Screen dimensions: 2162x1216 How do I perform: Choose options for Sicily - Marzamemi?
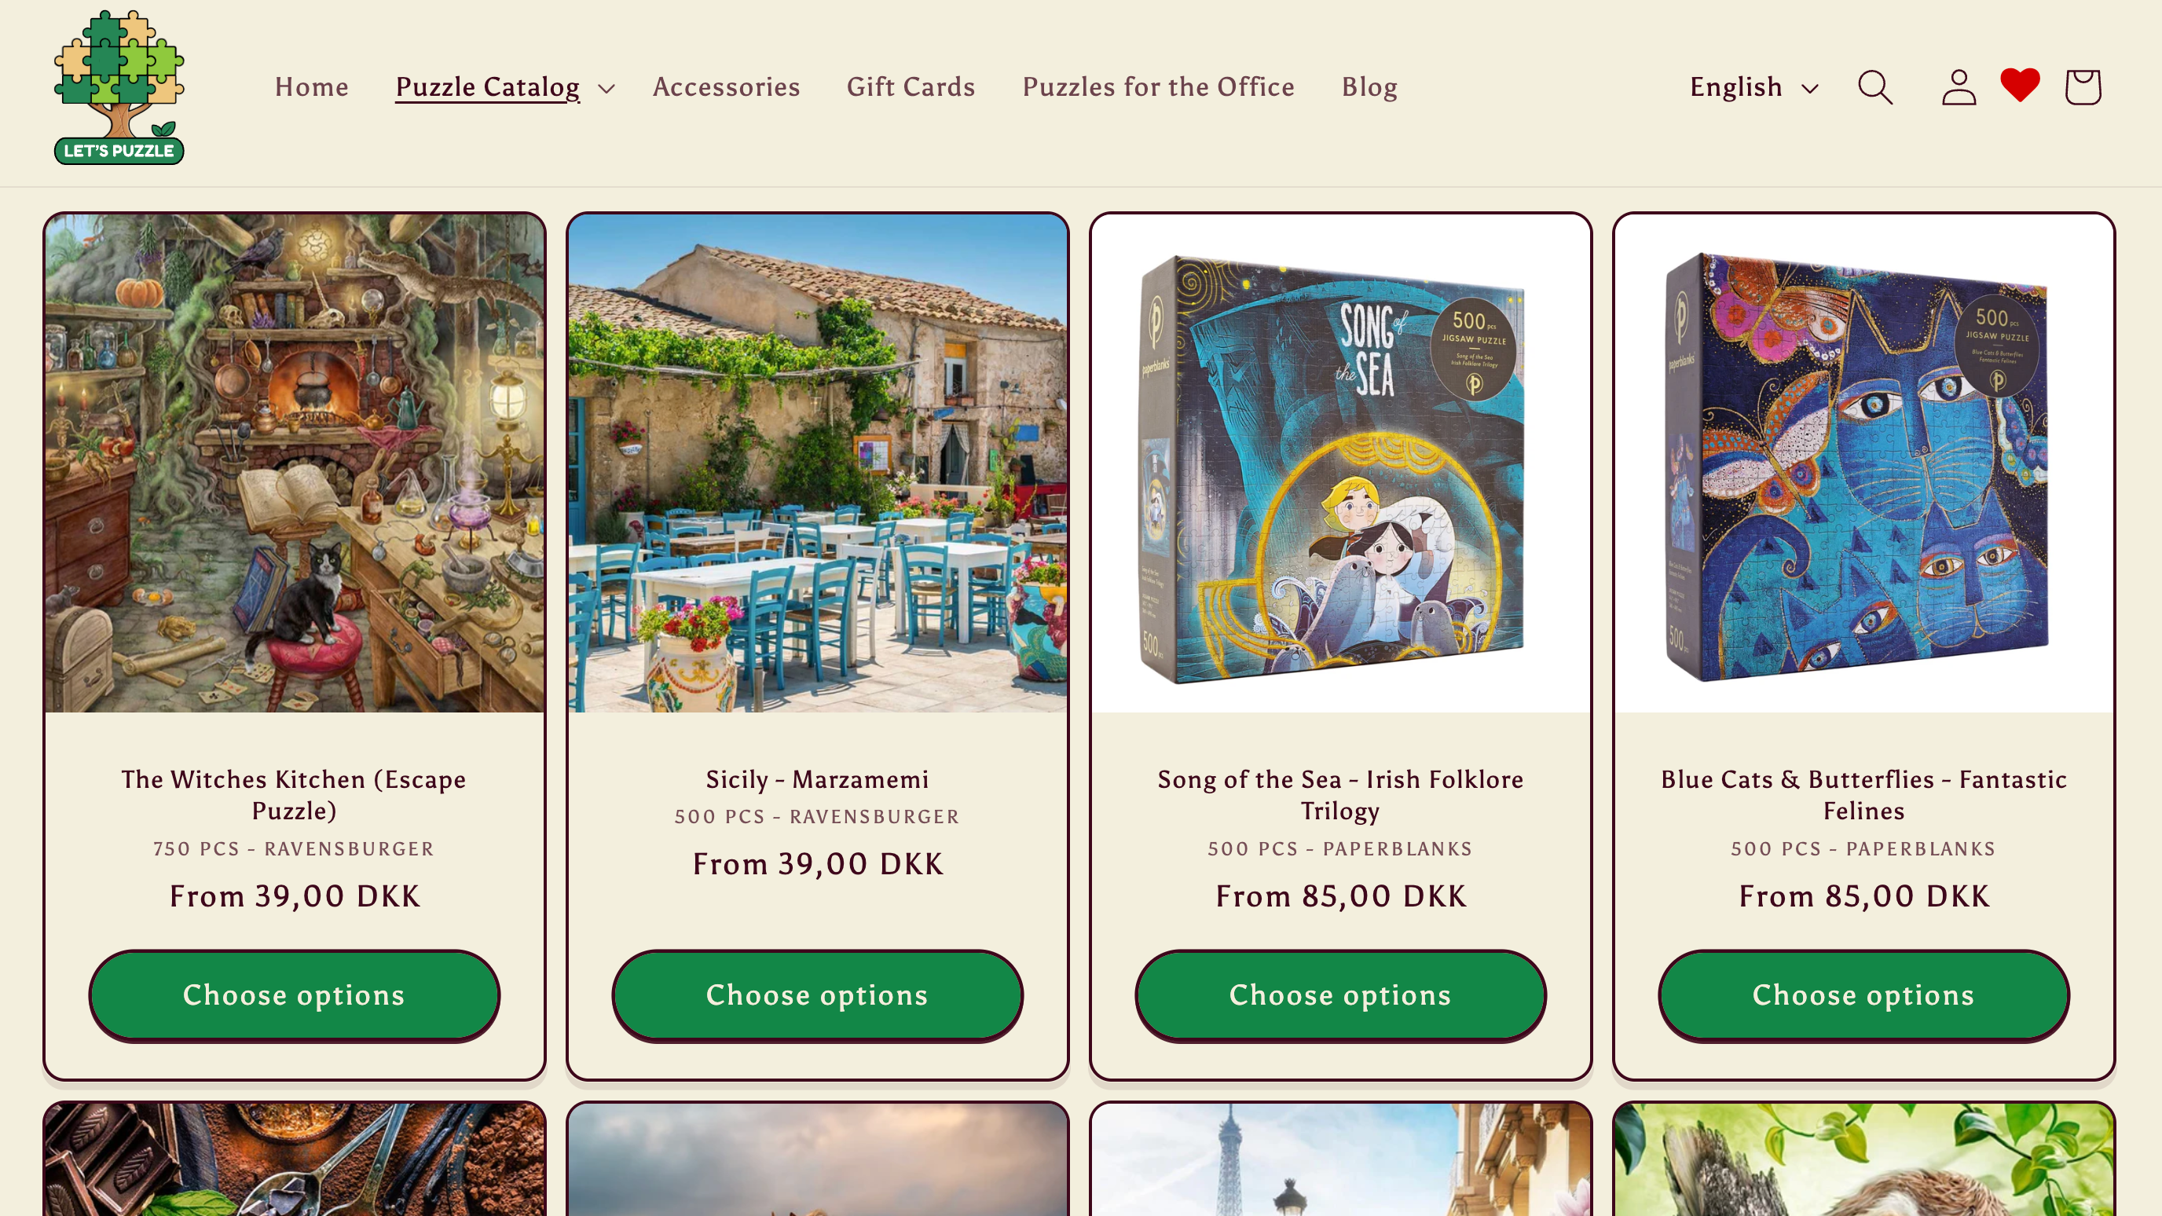818,995
